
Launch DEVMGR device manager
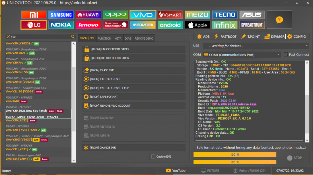tap(275, 36)
